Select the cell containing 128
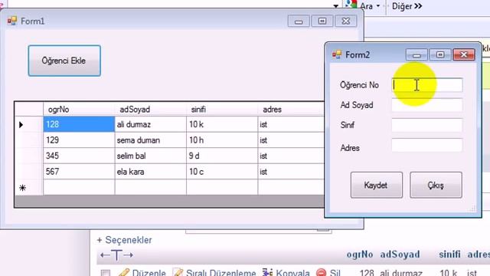 coord(79,124)
